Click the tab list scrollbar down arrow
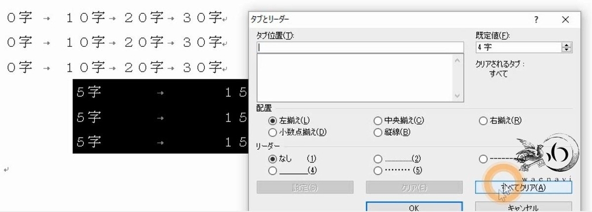 click(458, 96)
